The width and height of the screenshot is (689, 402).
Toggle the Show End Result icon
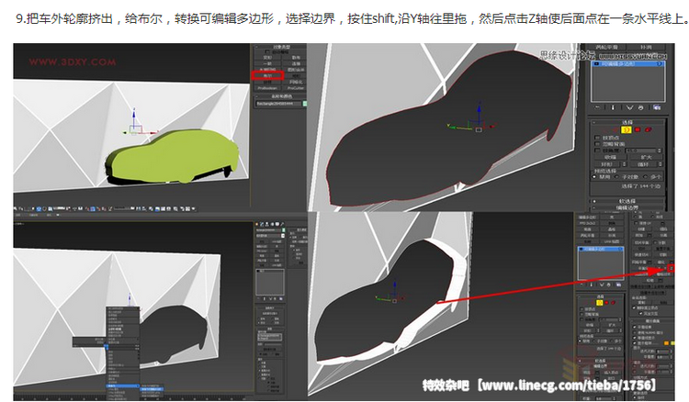[611, 107]
